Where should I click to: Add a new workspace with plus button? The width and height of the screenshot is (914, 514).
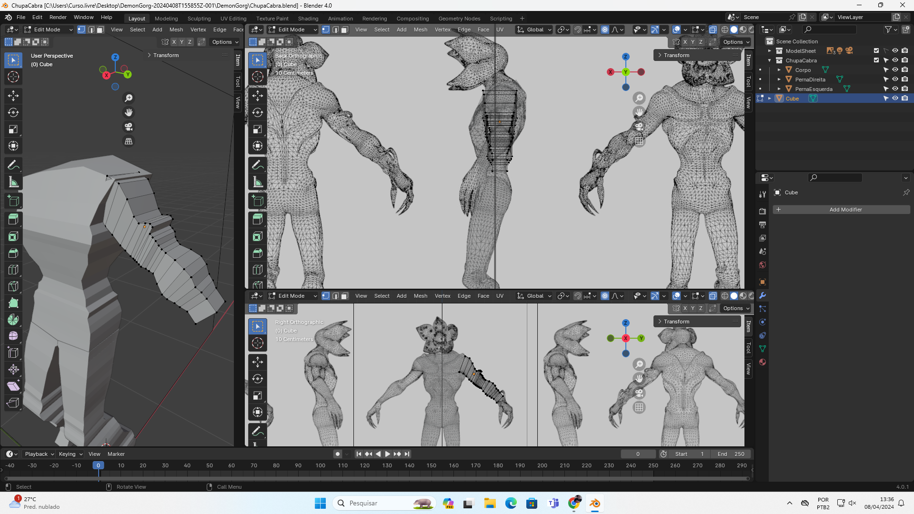pos(522,19)
